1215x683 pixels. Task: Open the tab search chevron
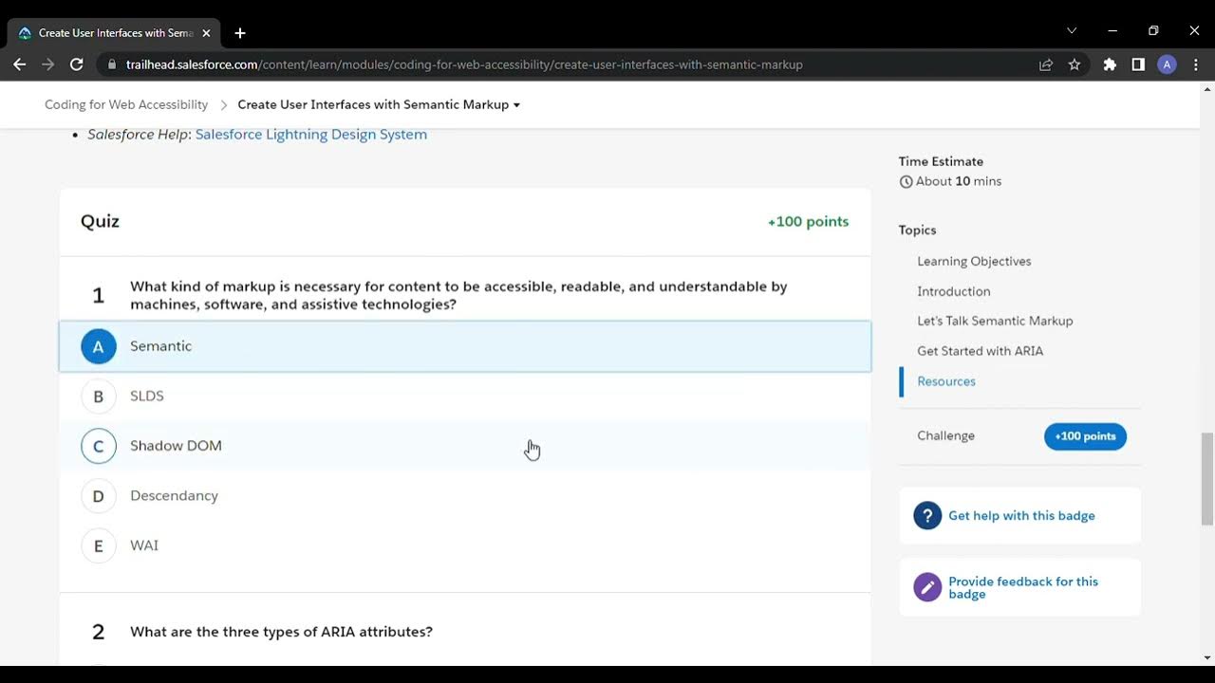pos(1072,30)
